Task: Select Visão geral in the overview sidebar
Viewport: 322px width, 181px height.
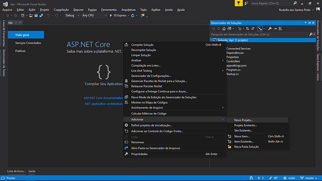Action: [26, 35]
